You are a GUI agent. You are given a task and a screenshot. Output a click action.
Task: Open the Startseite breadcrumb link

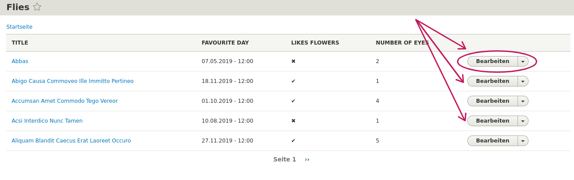pos(19,27)
